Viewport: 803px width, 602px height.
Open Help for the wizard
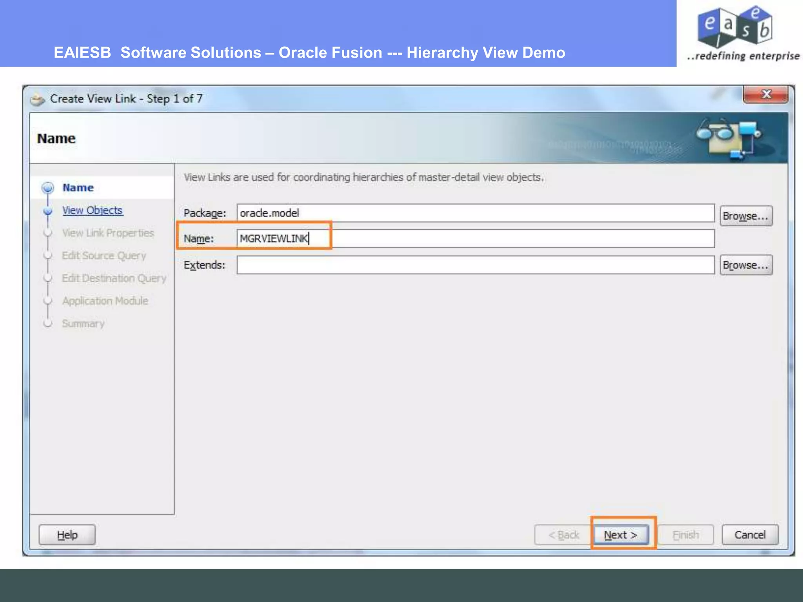coord(67,535)
